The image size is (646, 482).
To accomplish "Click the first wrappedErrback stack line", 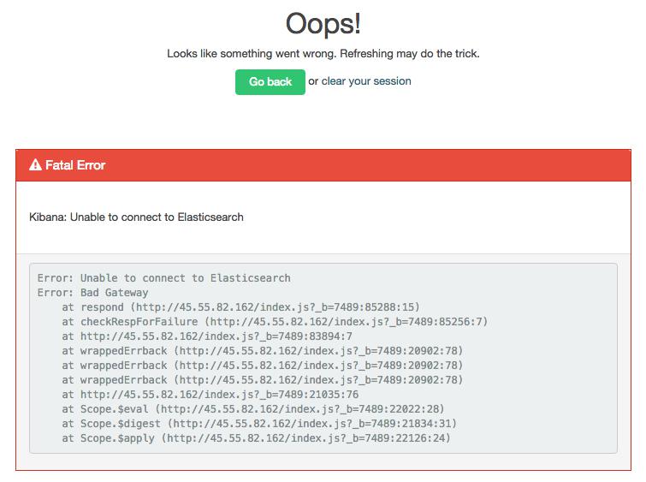I will (x=262, y=351).
